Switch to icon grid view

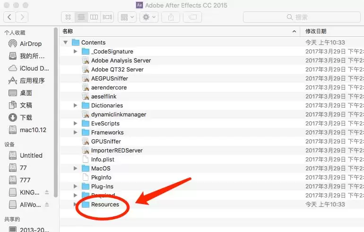68,17
